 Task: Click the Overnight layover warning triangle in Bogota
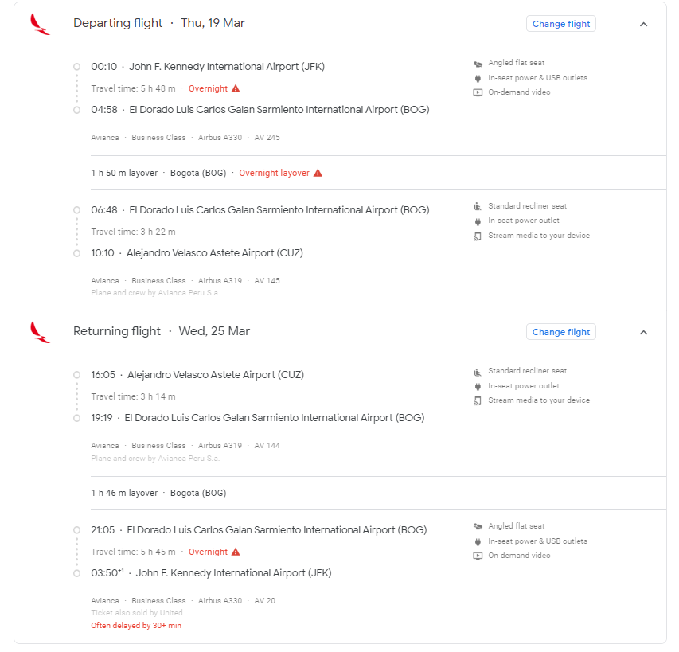pos(318,173)
